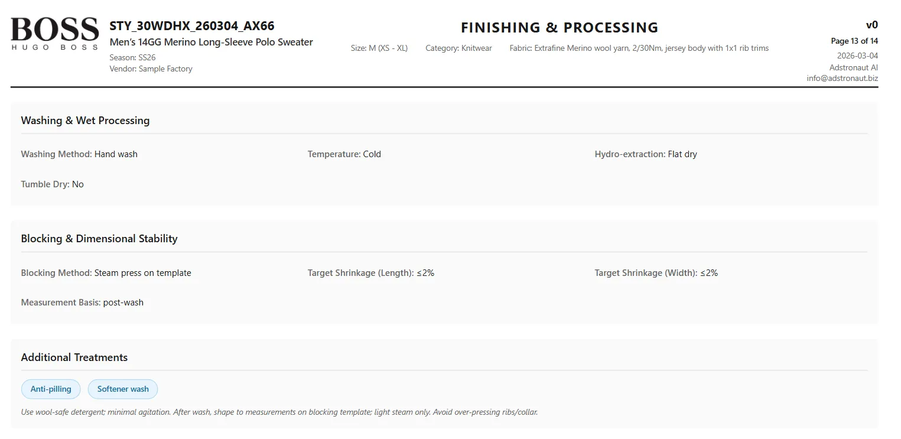The height and width of the screenshot is (439, 901).
Task: Click the Washing & Wet Processing heading
Action: (85, 121)
